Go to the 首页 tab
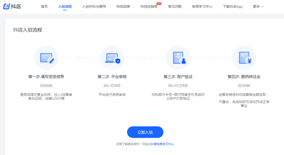 44,7
